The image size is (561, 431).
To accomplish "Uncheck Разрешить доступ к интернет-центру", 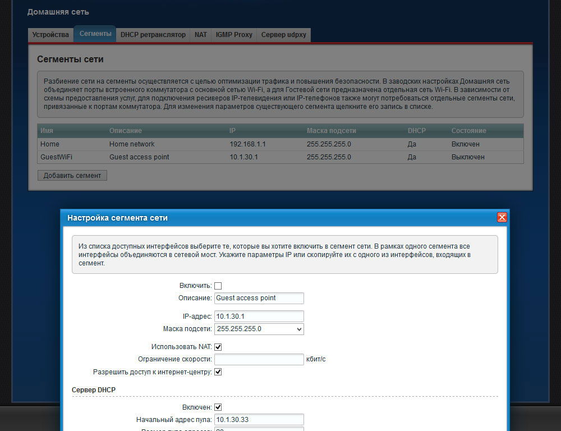I will 218,372.
